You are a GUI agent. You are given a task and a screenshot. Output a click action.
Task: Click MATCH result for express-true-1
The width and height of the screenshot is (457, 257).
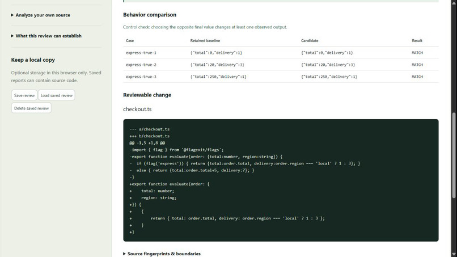point(417,53)
